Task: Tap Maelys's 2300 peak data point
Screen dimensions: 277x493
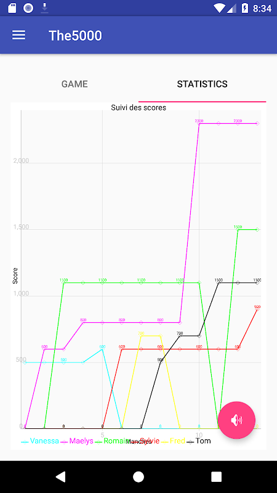Action: coord(199,123)
